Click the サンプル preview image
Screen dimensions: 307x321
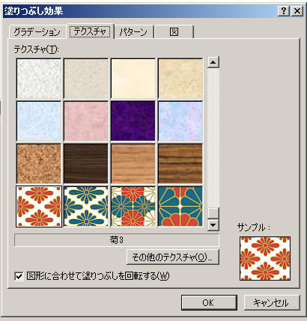pyautogui.click(x=265, y=258)
